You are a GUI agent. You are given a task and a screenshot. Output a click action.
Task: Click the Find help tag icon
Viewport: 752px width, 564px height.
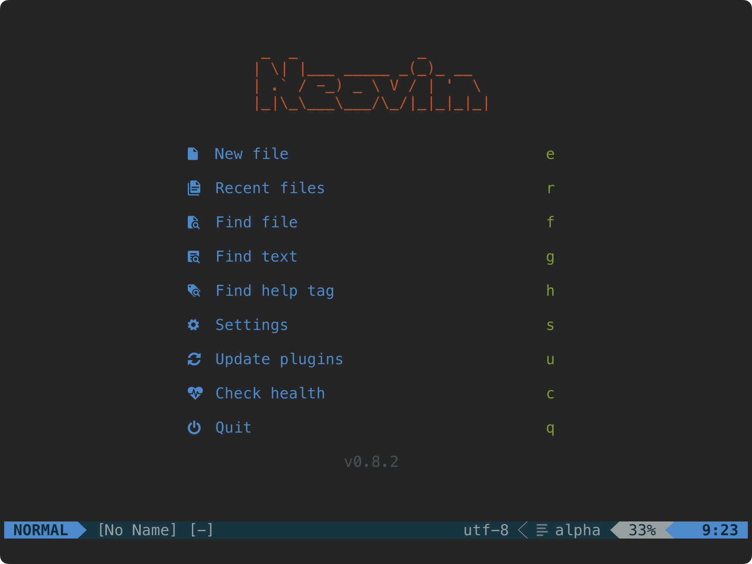click(x=194, y=291)
